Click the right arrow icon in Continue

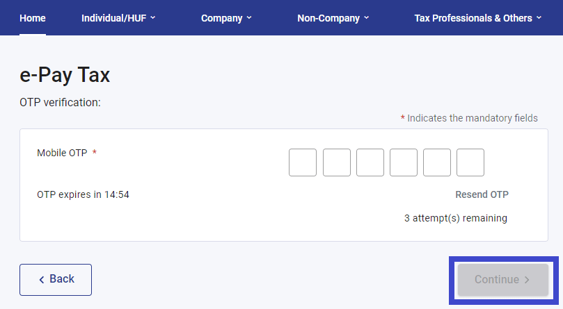point(527,280)
